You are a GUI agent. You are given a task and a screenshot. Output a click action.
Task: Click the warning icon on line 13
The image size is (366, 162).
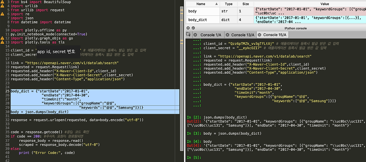tap(2, 42)
